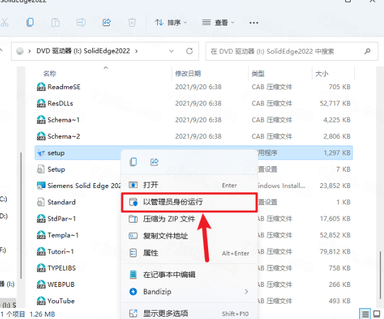384x319 pixels.
Task: Select the Siemens Solid Edge installer icon
Action: (x=41, y=186)
